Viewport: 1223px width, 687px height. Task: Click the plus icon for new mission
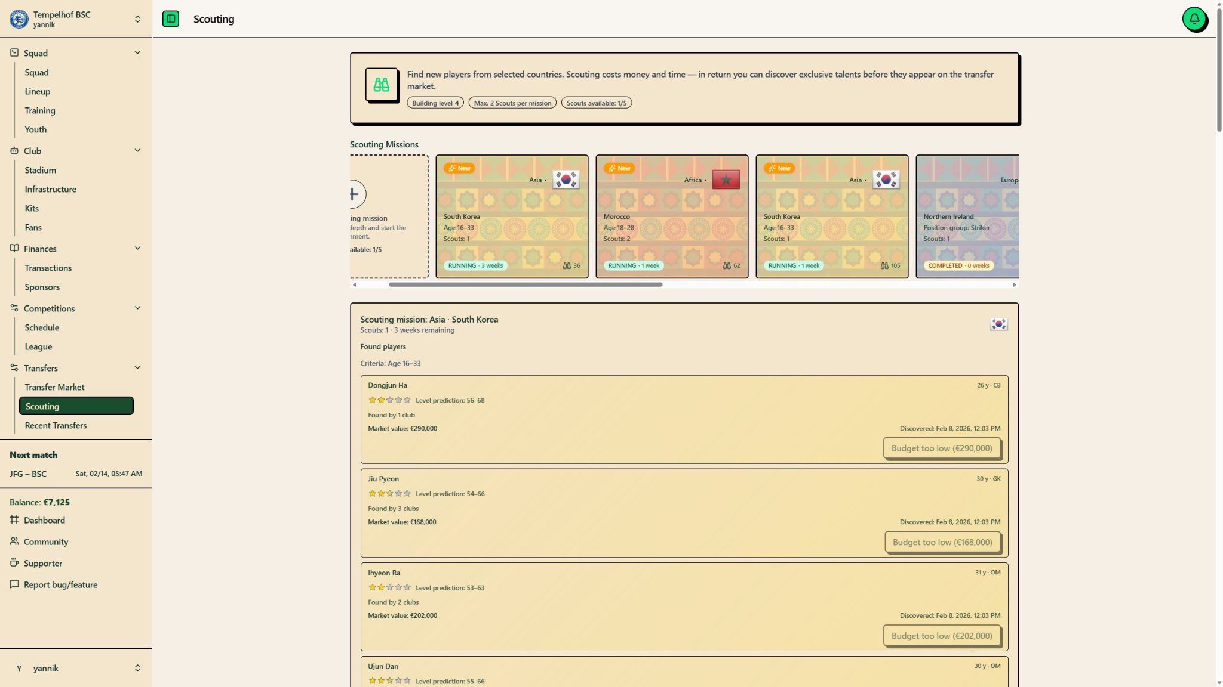(x=354, y=194)
